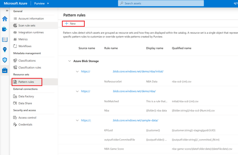
Task: Click the NBA Data display name
Action: tap(151, 82)
